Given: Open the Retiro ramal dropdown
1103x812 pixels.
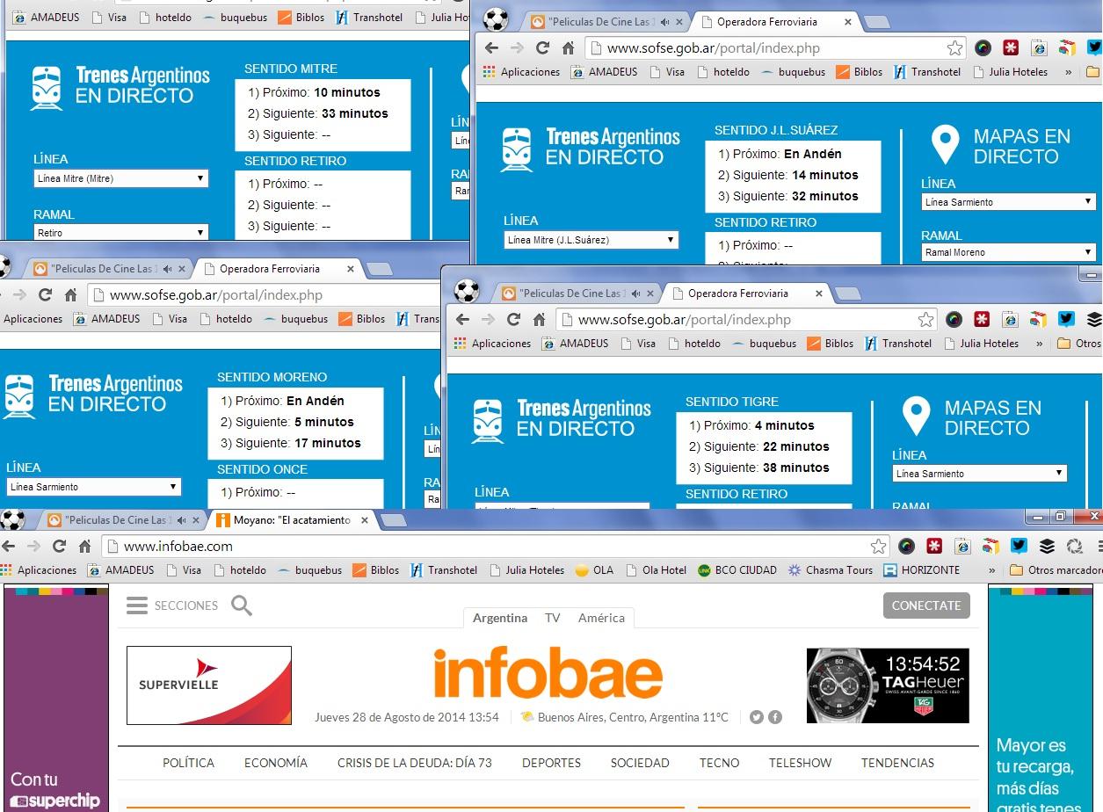Looking at the screenshot, I should click(121, 233).
